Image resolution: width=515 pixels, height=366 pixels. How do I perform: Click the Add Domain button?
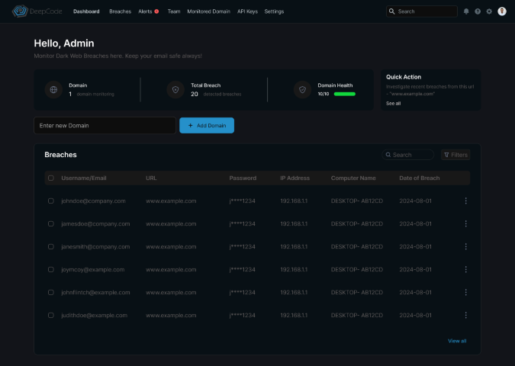pyautogui.click(x=207, y=125)
